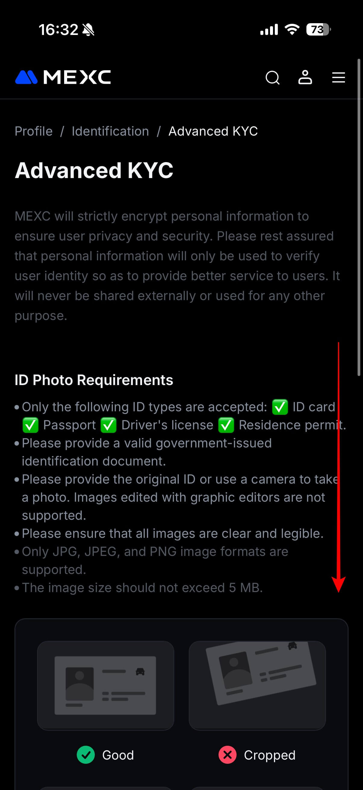The height and width of the screenshot is (790, 363).
Task: Tap the red X circle beside Cropped
Action: click(227, 755)
